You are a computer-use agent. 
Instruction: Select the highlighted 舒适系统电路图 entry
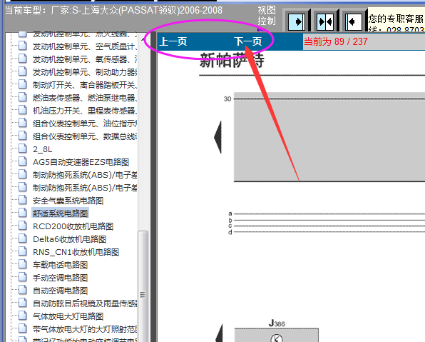click(60, 213)
